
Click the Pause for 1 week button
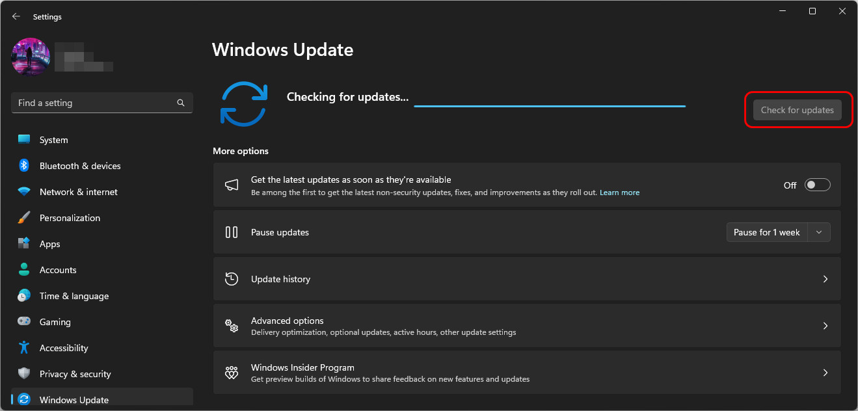767,232
